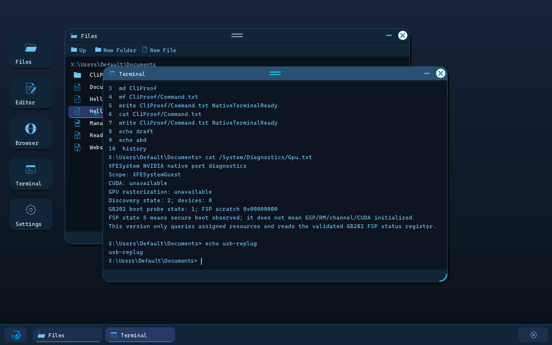Open the system tray settings icon on taskbar
552x345 pixels.
point(533,335)
